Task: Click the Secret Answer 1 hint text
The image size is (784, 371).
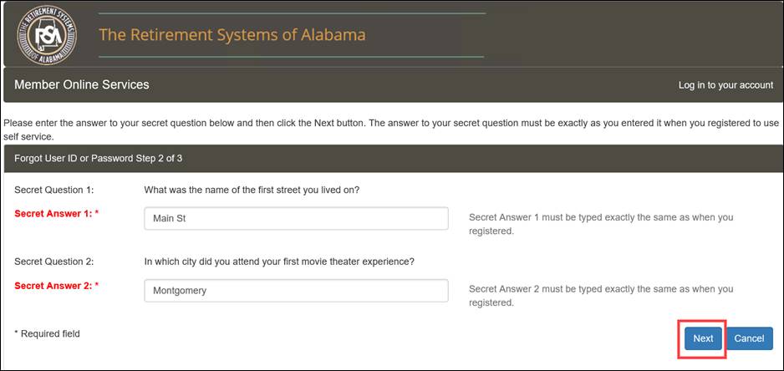Action: (x=601, y=225)
